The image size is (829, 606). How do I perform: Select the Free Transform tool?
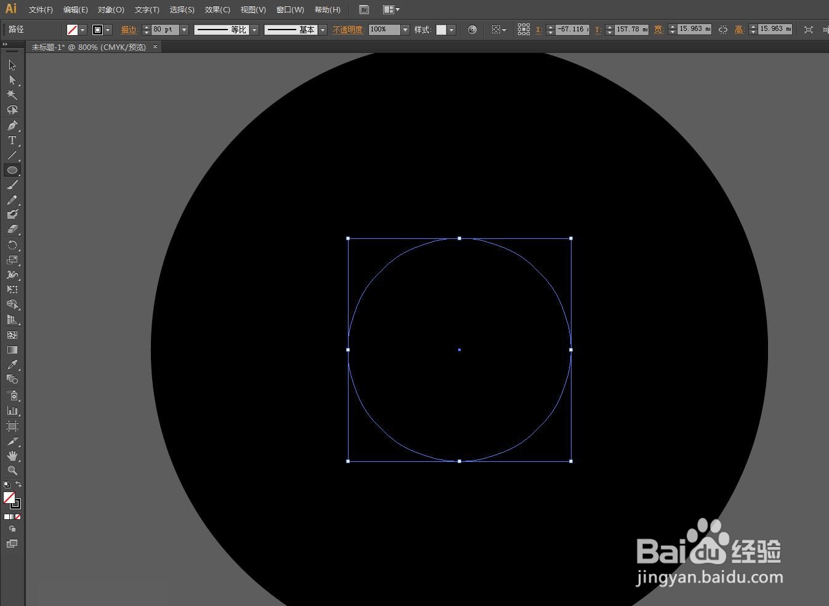(12, 289)
